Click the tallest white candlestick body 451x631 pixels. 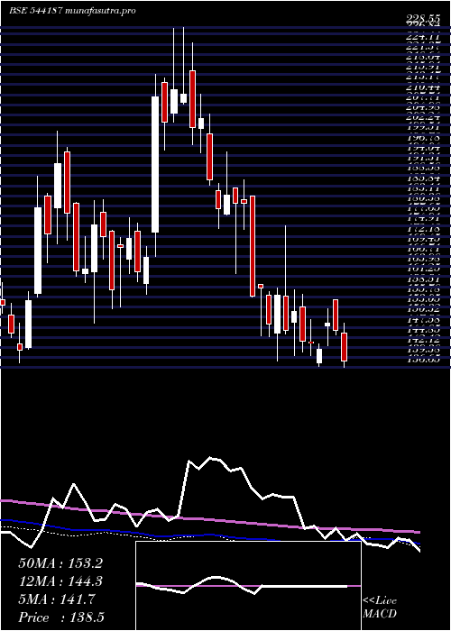click(155, 164)
